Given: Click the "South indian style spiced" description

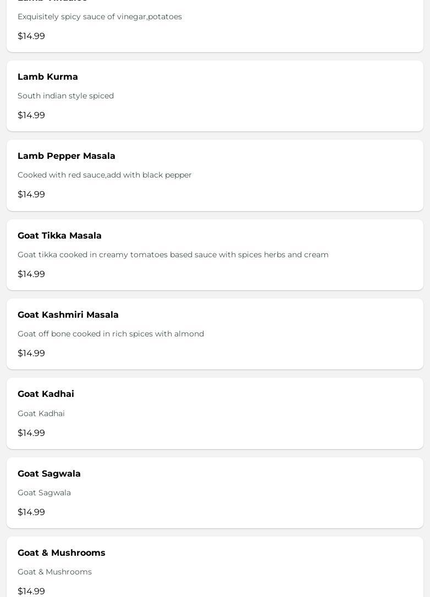Looking at the screenshot, I should 65,96.
